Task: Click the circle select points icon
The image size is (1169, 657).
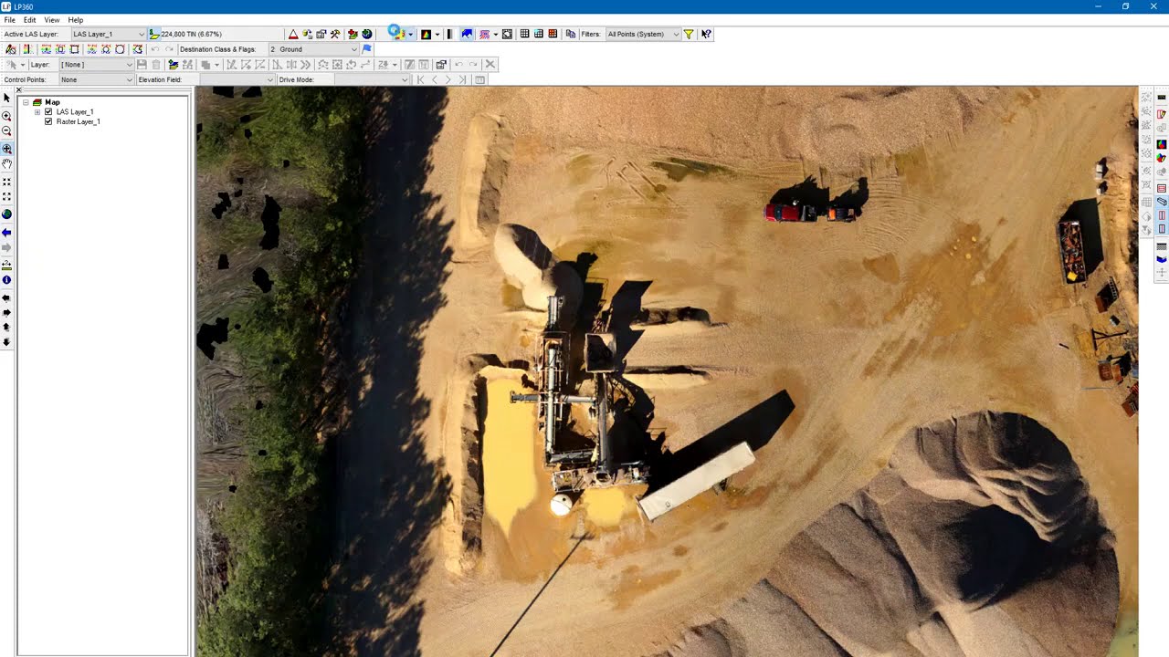Action: (120, 49)
